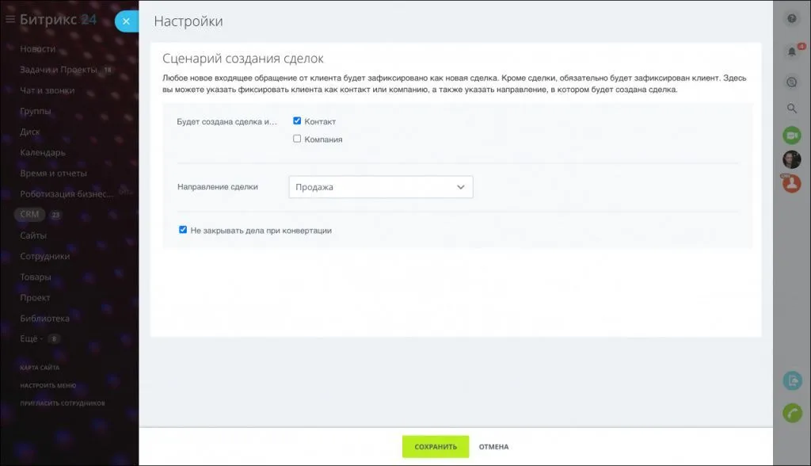Click the green phone call icon
The width and height of the screenshot is (811, 466).
pos(791,413)
